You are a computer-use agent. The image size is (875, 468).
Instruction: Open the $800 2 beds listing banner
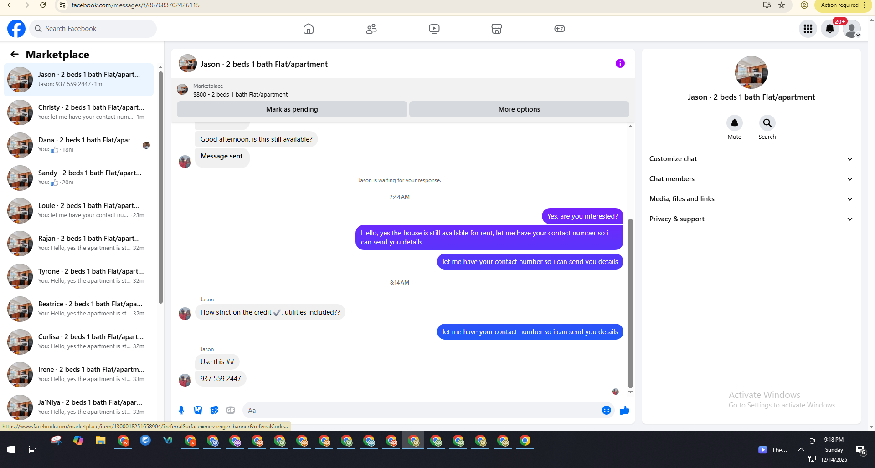(403, 90)
